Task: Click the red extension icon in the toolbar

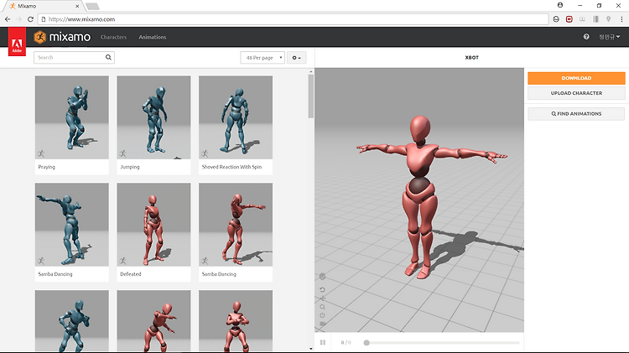Action: [569, 18]
